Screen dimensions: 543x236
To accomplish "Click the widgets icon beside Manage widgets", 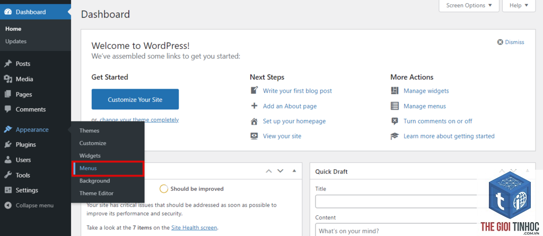I will click(395, 91).
